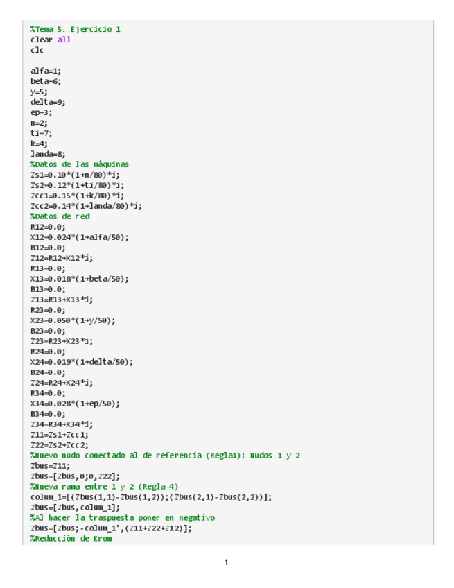Place cursor on 'X23=0.050*(1+y/50);' line
Viewport: 454px width, 588px height.
[73, 320]
